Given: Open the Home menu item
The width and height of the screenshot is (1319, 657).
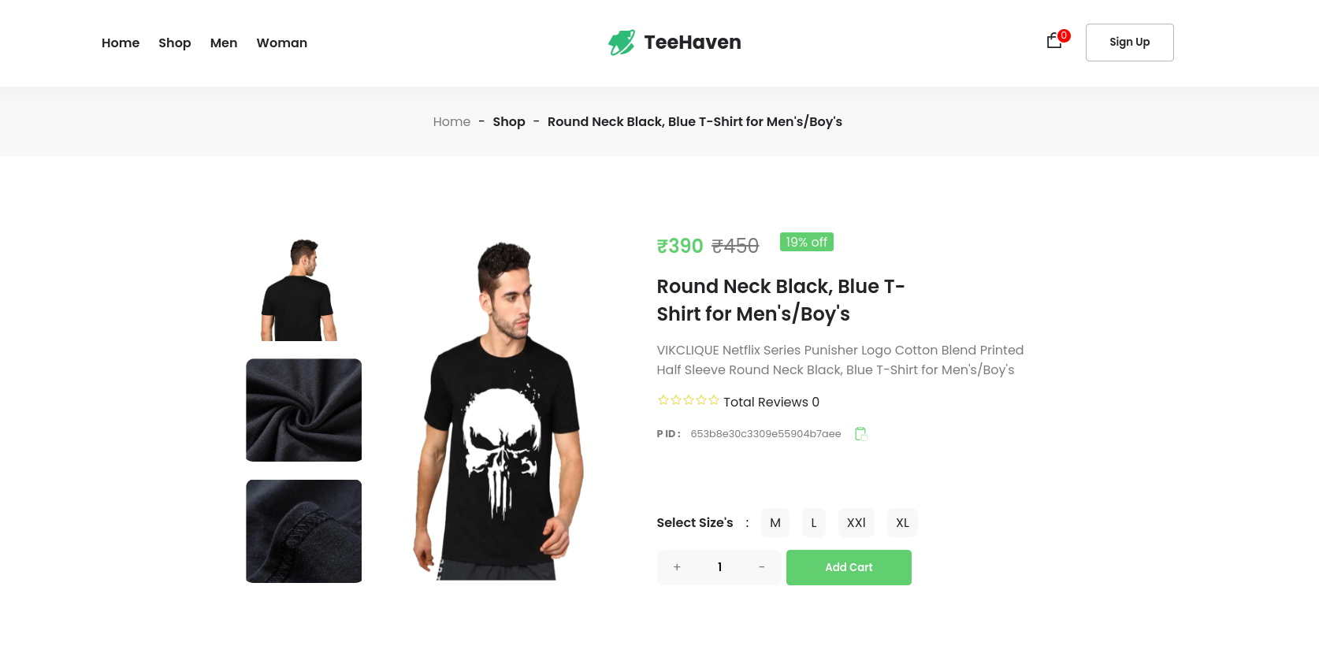Looking at the screenshot, I should pyautogui.click(x=121, y=43).
